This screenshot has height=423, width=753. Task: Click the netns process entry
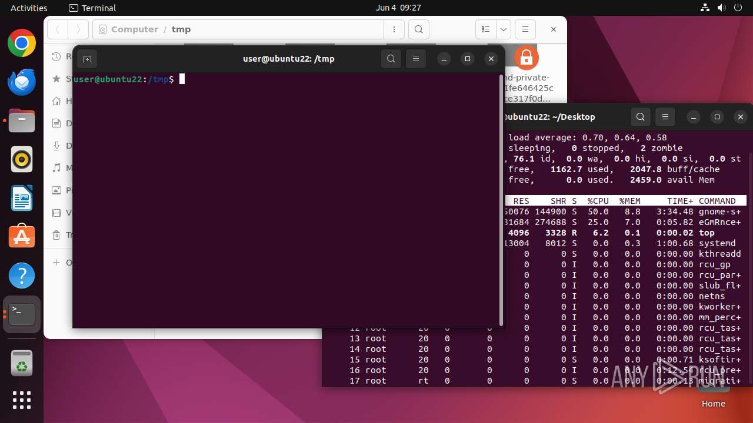point(712,296)
